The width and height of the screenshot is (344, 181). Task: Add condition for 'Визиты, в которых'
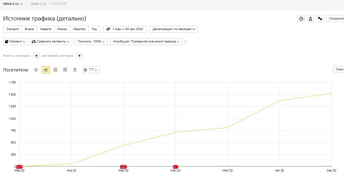pyautogui.click(x=36, y=56)
